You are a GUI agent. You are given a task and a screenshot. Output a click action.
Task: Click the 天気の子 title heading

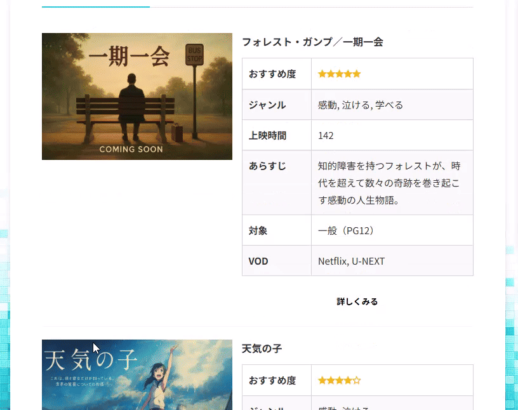262,348
